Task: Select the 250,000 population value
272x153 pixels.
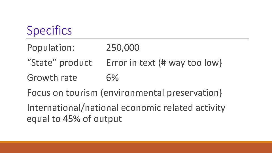Action: click(123, 48)
